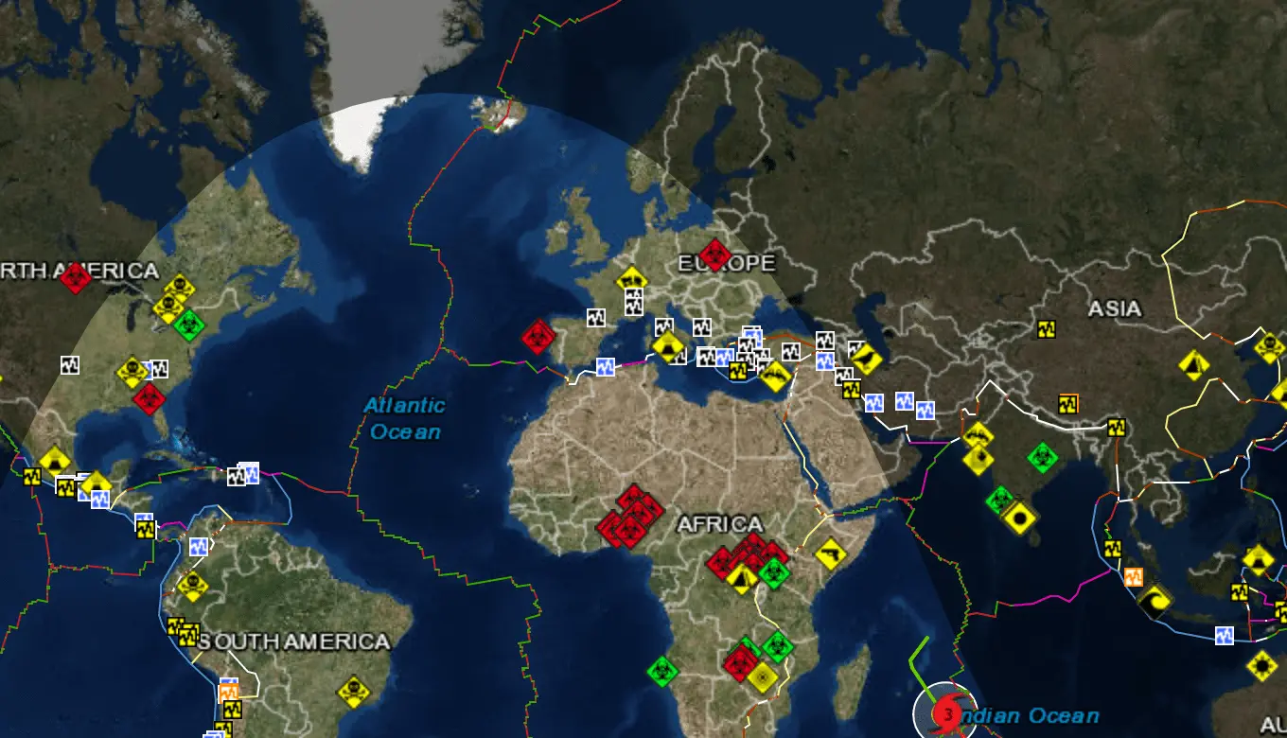Click the red biohazard marker under NORTH AMERICA label
The height and width of the screenshot is (738, 1287).
(75, 278)
